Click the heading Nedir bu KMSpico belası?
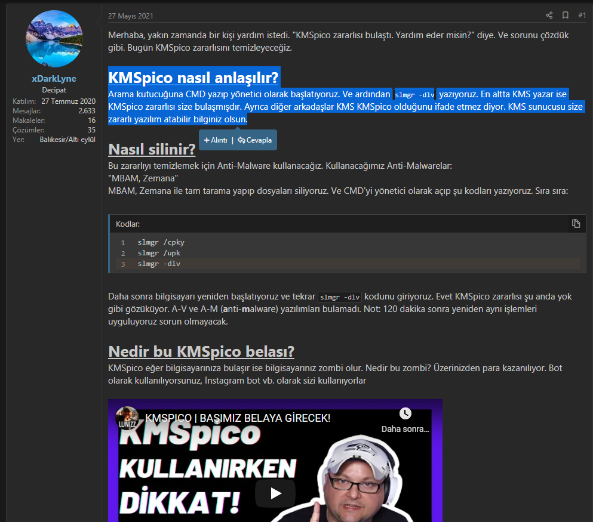Screen dimensions: 593x522 click(x=201, y=351)
